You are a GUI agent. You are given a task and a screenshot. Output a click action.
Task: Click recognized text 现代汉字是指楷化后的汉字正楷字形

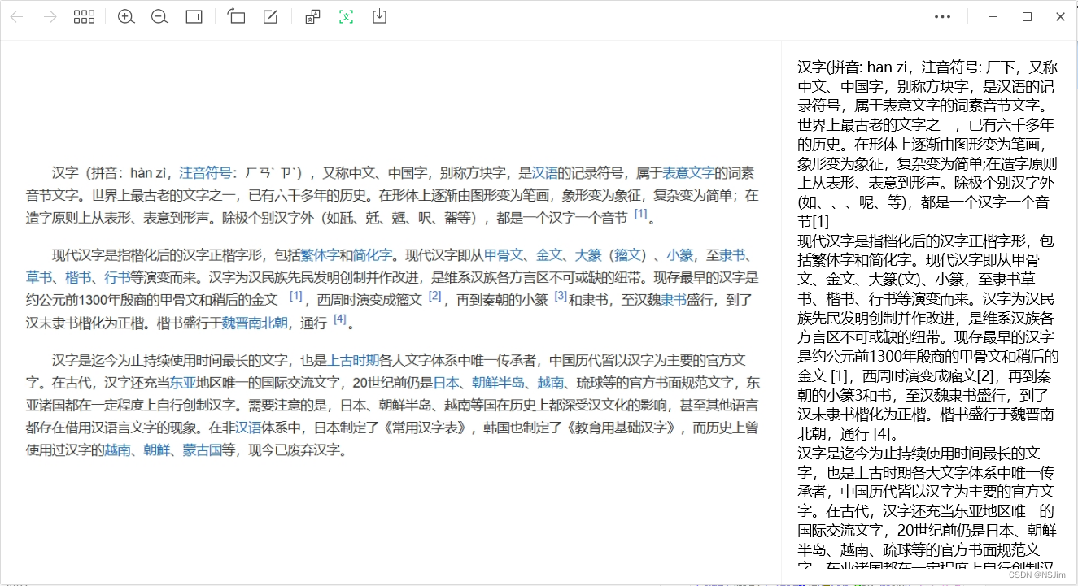(x=926, y=241)
